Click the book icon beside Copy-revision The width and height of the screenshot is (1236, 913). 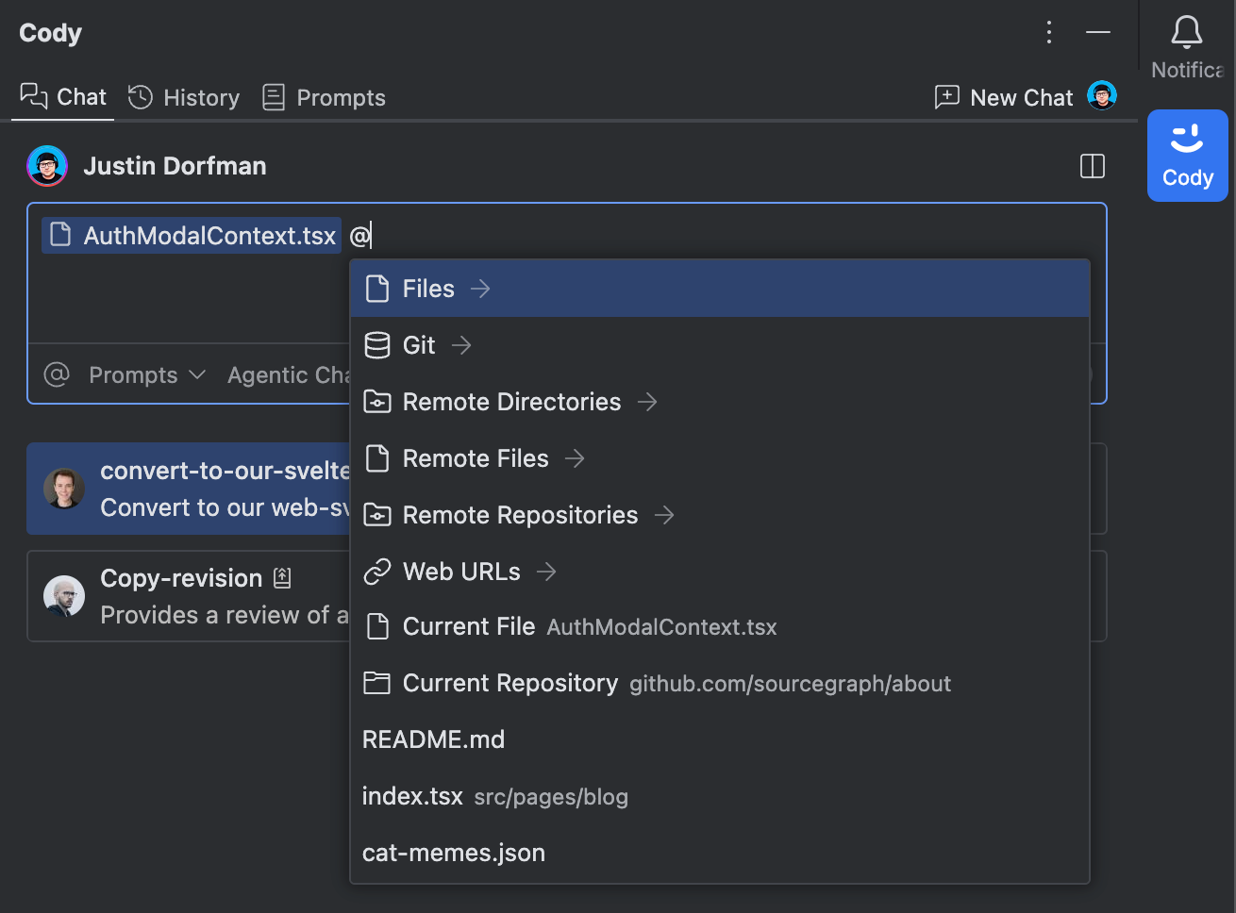tap(282, 578)
